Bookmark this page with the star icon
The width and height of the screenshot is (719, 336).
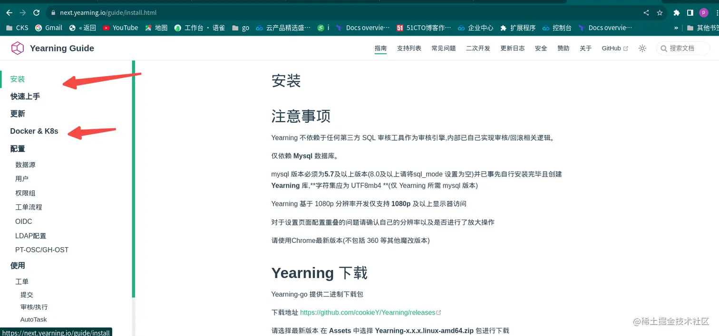click(660, 13)
